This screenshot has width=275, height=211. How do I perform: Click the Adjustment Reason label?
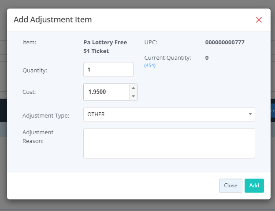38,137
